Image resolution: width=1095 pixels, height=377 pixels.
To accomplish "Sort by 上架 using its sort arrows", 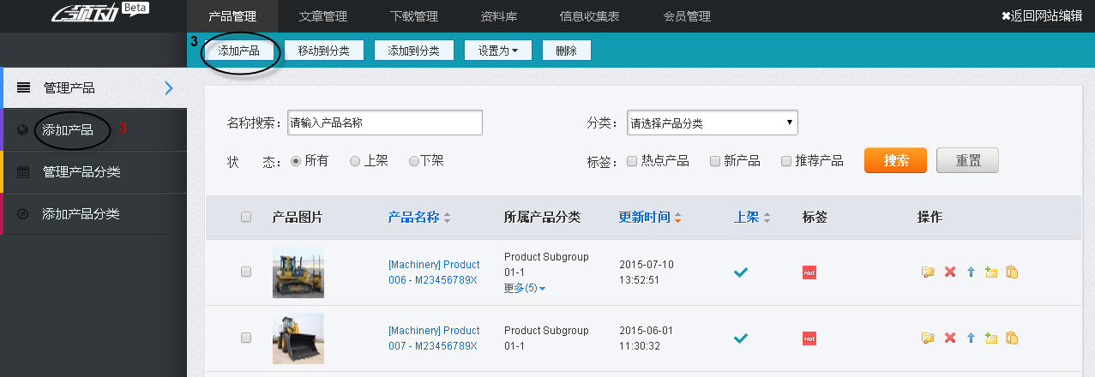I will 767,218.
